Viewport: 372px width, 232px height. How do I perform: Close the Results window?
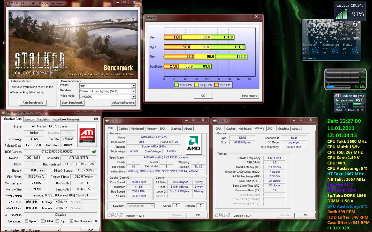tap(256, 17)
